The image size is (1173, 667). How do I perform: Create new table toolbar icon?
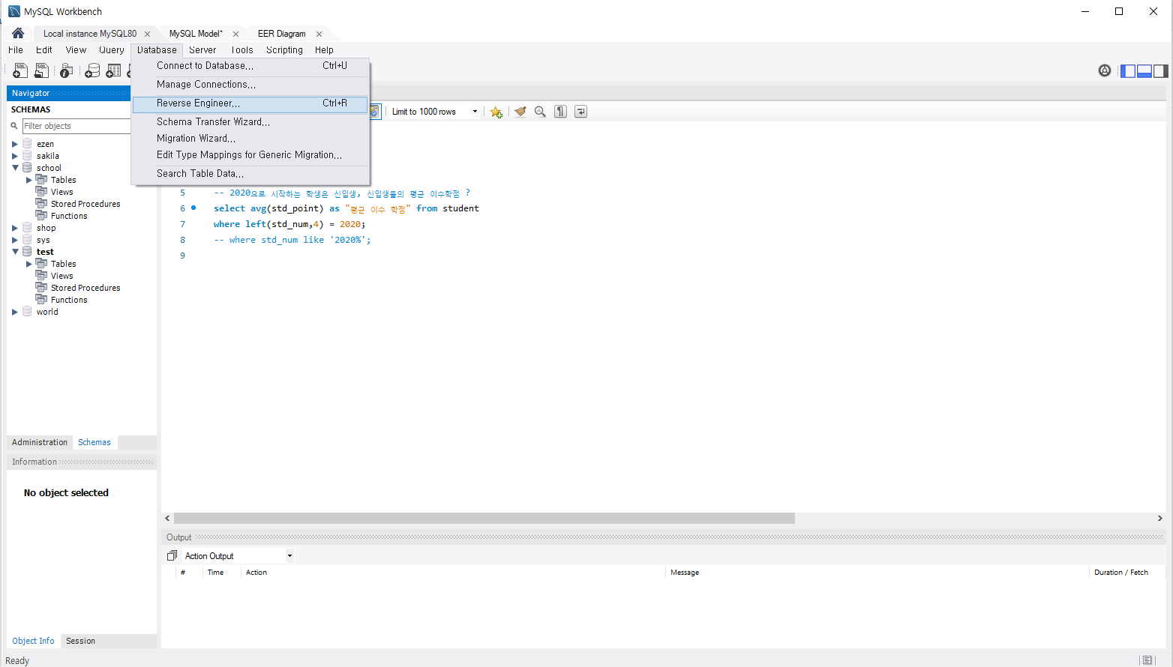tap(113, 70)
